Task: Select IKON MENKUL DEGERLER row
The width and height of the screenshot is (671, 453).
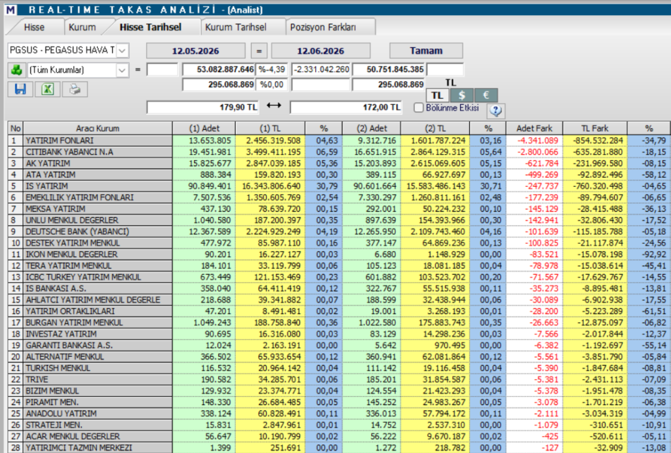Action: (x=339, y=254)
